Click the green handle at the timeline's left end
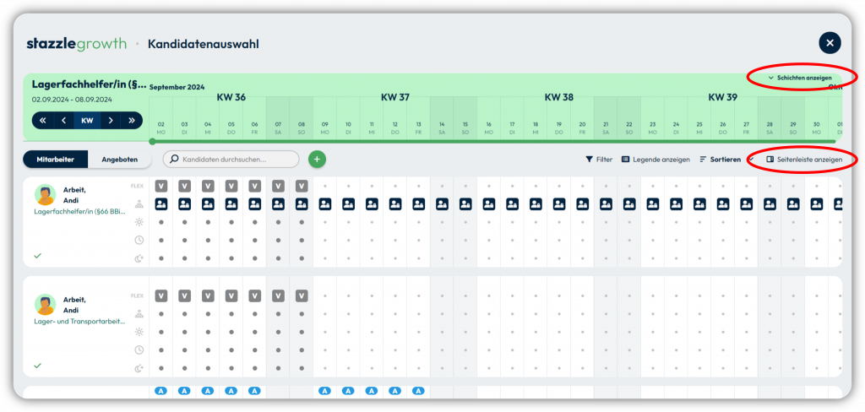The width and height of the screenshot is (865, 412). point(152,141)
